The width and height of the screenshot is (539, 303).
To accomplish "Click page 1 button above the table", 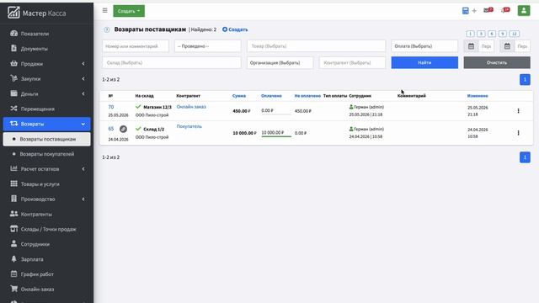I will pos(525,79).
